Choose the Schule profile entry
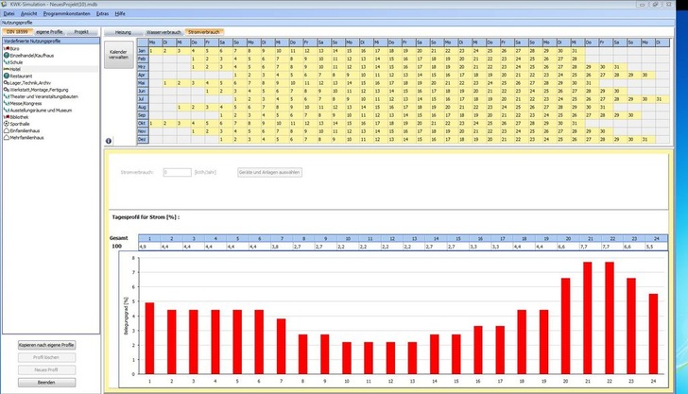This screenshot has width=688, height=394. (17, 62)
